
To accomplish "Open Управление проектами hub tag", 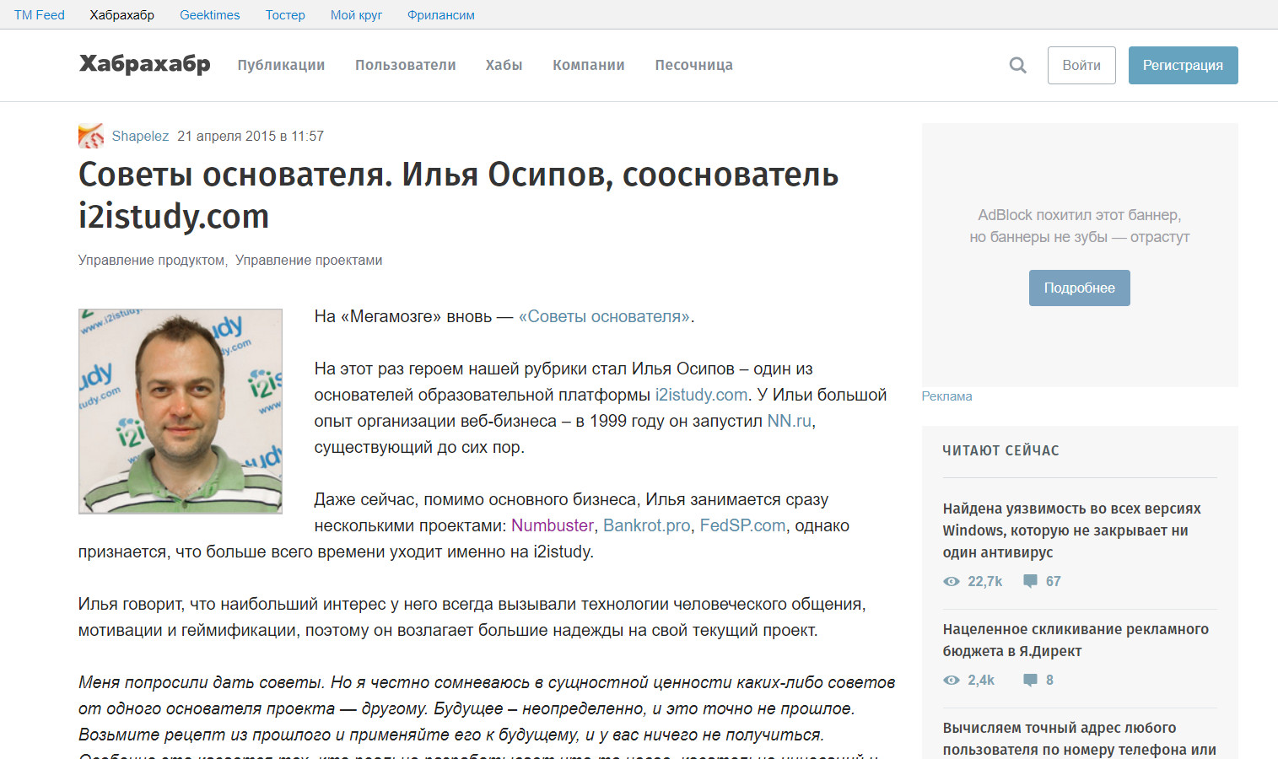I will [x=309, y=261].
